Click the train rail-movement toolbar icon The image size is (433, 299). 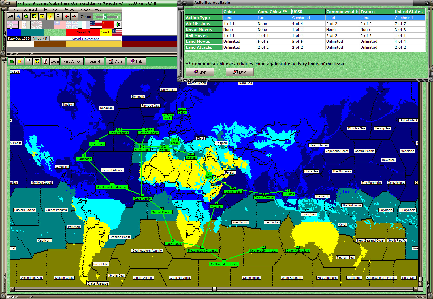(x=11, y=16)
